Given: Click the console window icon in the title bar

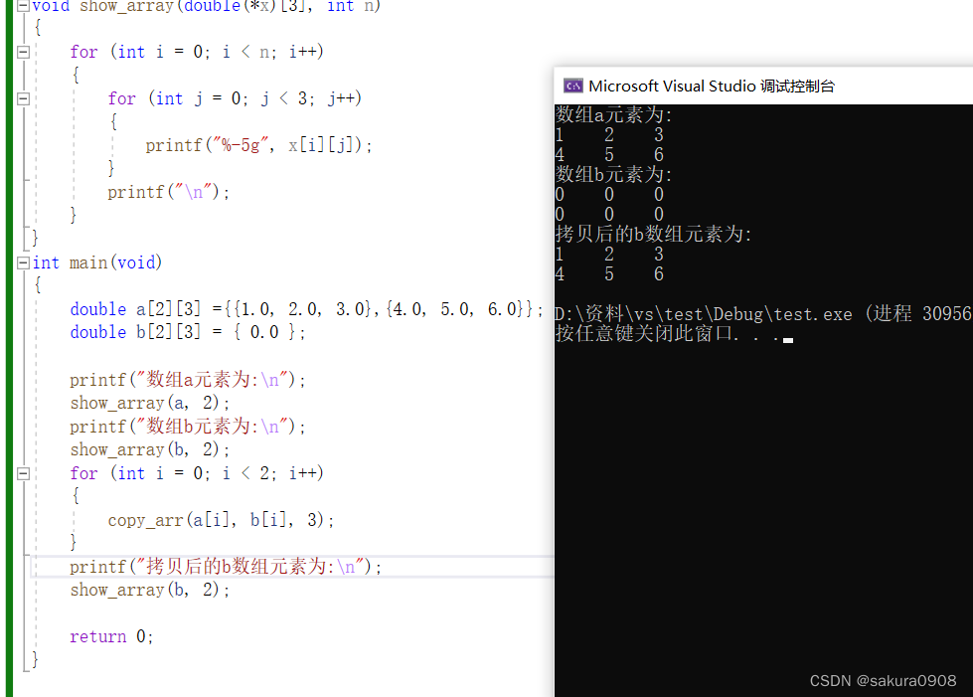Looking at the screenshot, I should [x=572, y=86].
